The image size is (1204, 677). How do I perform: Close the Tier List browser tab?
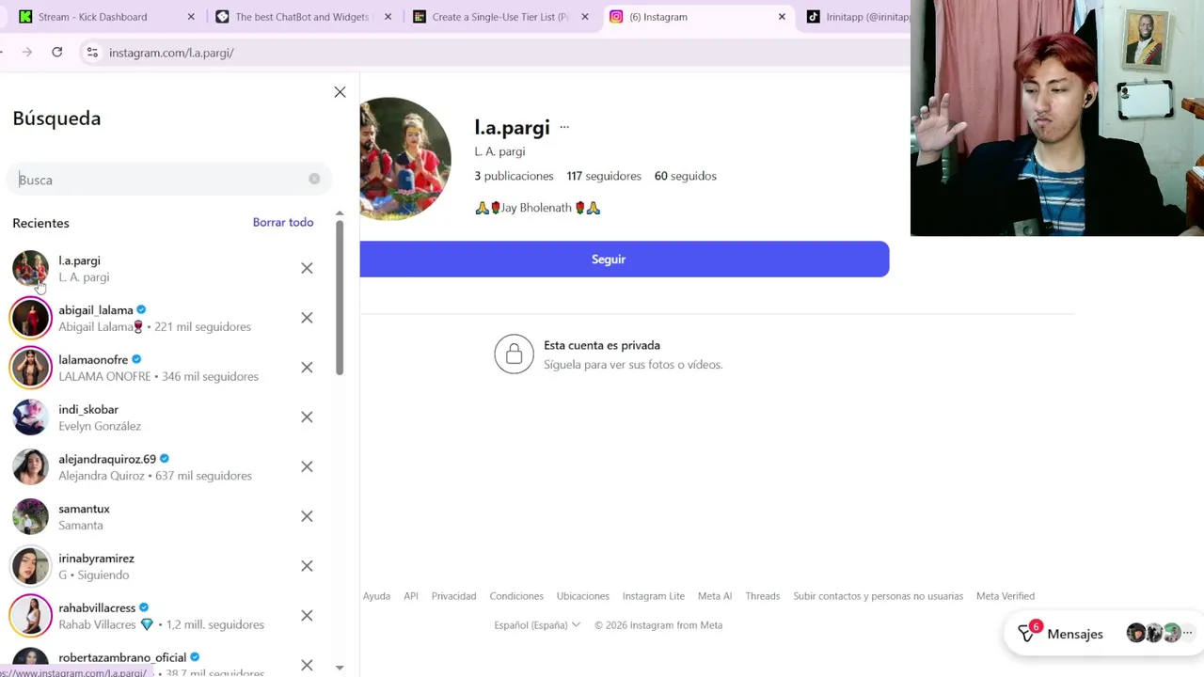(584, 17)
